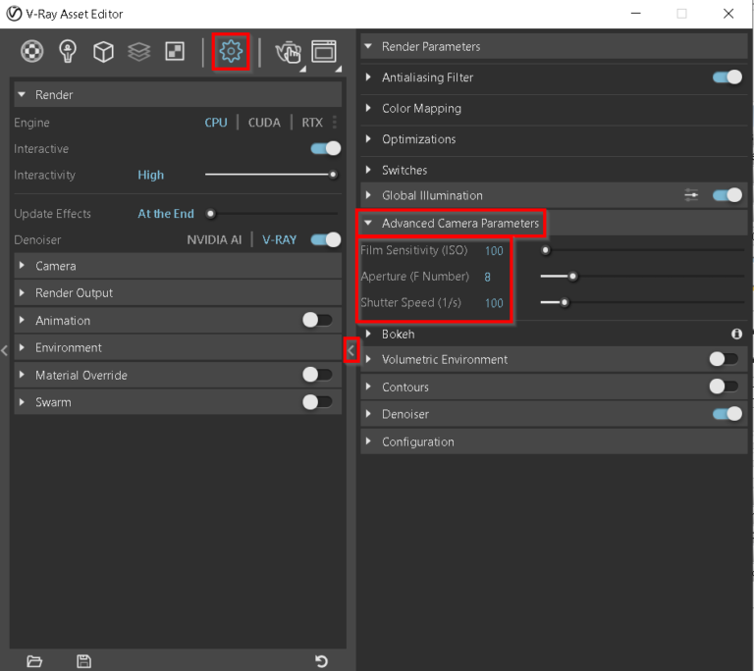Image resolution: width=754 pixels, height=671 pixels.
Task: Adjust the Shutter Speed slider
Action: point(642,302)
